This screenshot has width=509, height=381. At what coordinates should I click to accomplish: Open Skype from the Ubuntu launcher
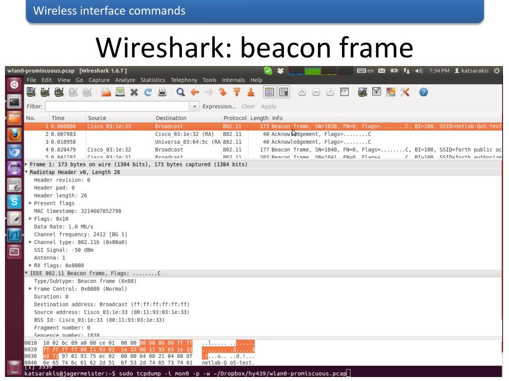[14, 201]
